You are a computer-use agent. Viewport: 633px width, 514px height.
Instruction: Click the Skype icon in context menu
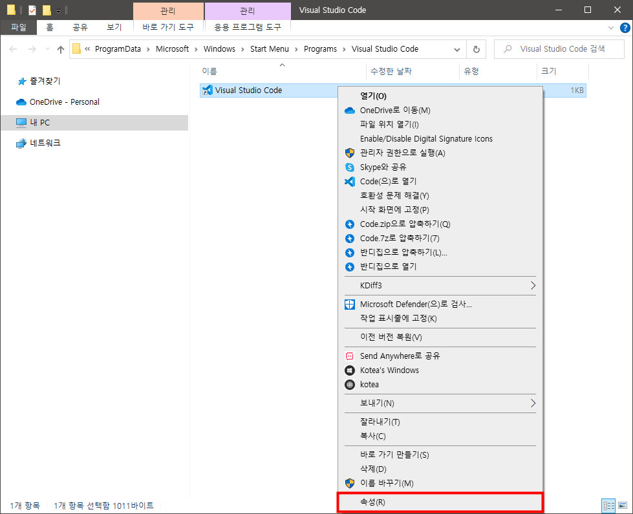[350, 167]
